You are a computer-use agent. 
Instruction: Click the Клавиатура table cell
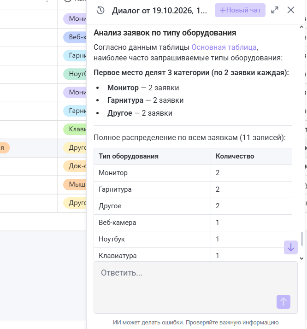152,255
